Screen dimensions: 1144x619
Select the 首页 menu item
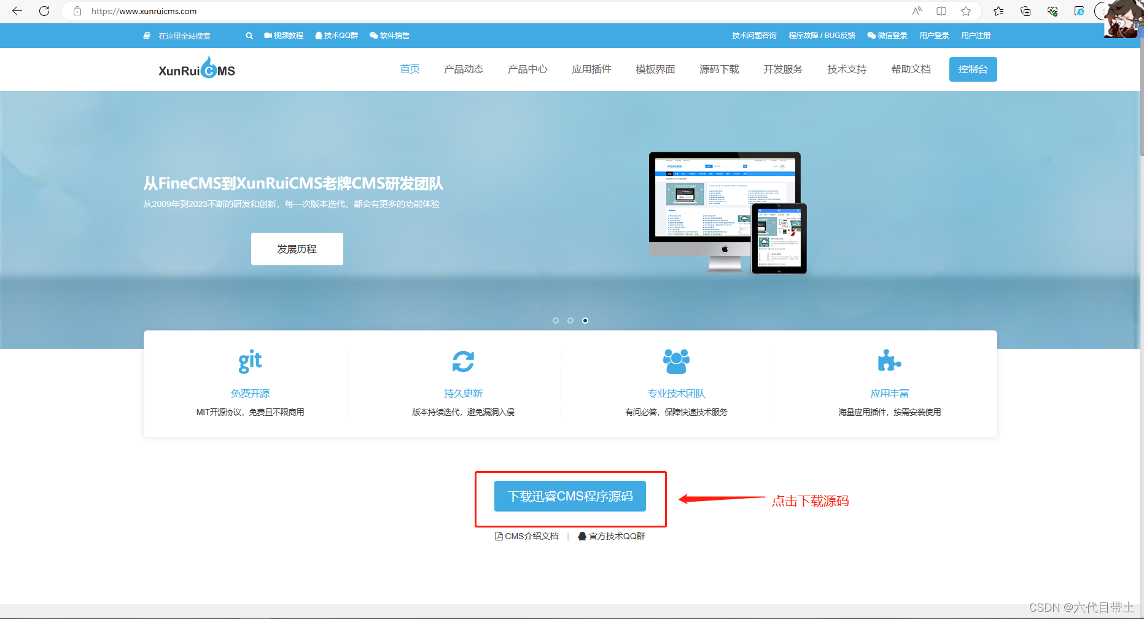point(410,69)
